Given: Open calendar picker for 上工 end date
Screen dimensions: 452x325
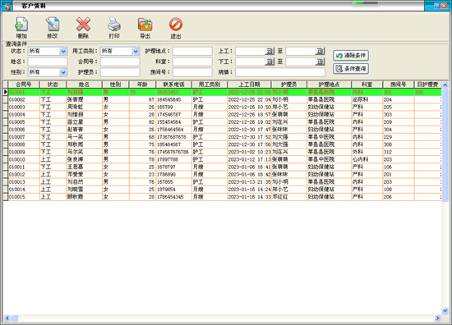Looking at the screenshot, I should click(320, 51).
